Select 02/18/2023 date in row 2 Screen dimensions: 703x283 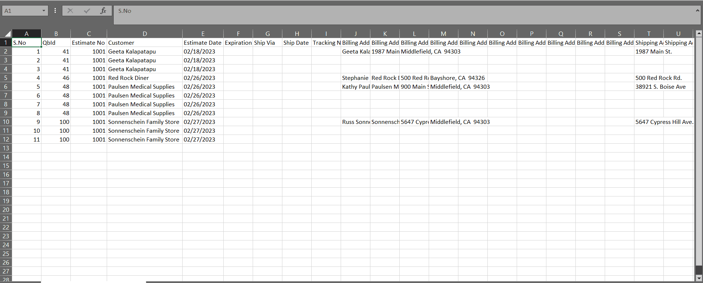[203, 51]
